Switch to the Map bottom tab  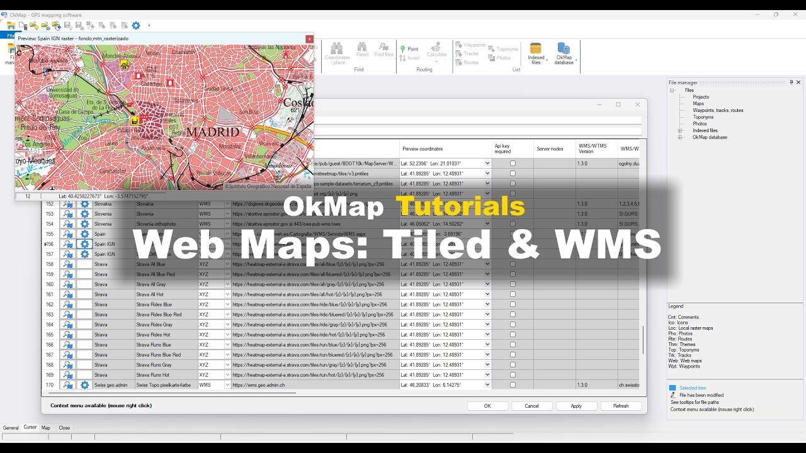(46, 428)
